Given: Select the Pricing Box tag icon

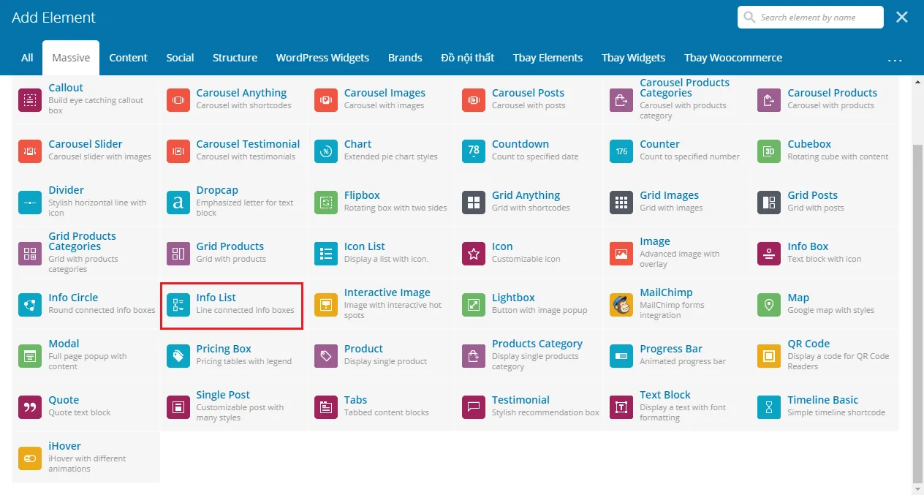Looking at the screenshot, I should [x=178, y=356].
